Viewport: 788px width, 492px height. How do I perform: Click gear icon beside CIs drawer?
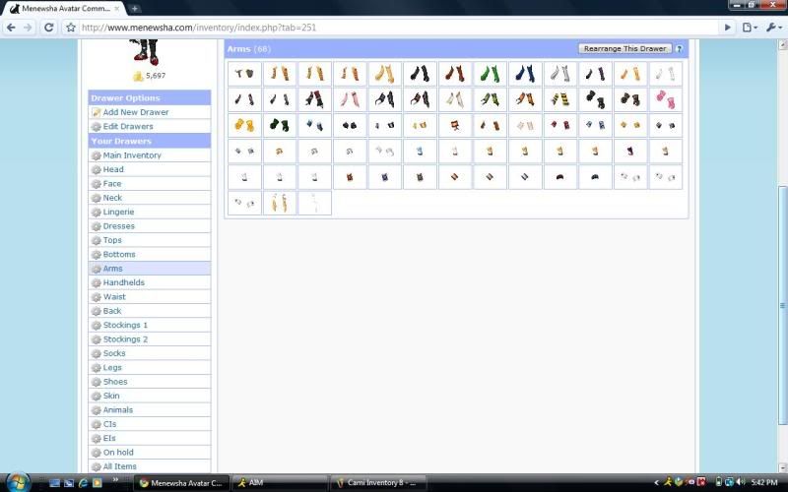point(96,424)
